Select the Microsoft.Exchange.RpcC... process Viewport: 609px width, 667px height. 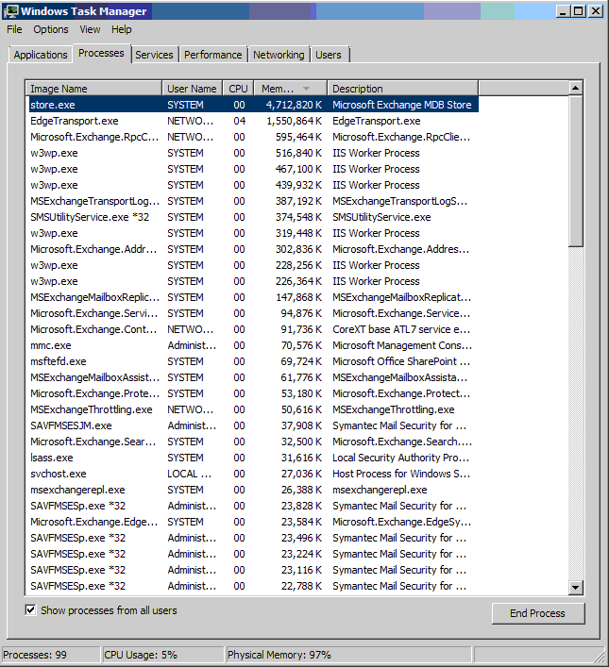click(254, 137)
